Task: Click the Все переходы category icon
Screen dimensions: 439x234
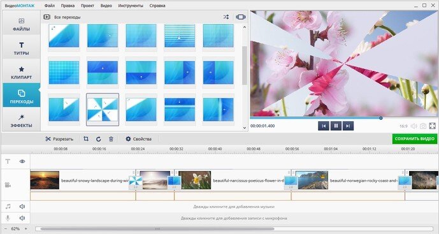Action: [47, 17]
